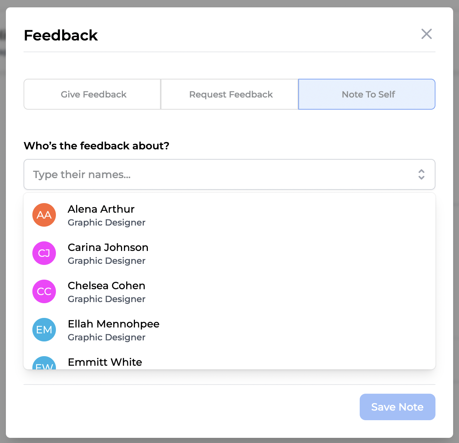Click Chelsea Cohen's CC avatar icon
459x443 pixels.
[x=44, y=291]
